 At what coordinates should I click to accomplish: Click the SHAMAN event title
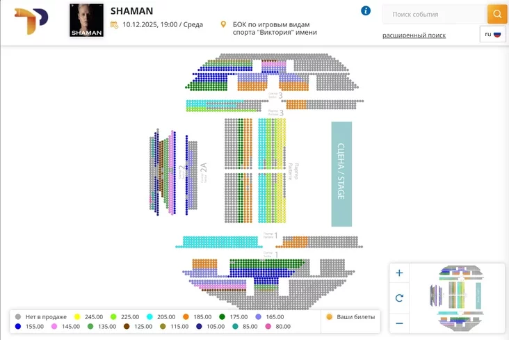point(131,11)
